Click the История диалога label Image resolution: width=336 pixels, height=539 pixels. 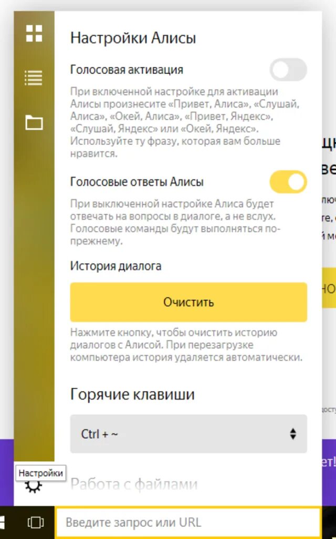click(x=116, y=266)
